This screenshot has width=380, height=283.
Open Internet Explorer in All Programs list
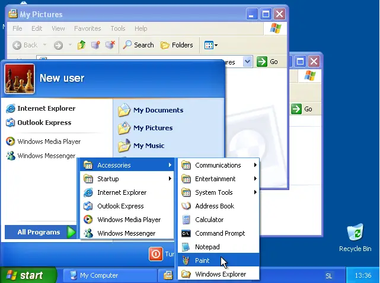pos(127,192)
